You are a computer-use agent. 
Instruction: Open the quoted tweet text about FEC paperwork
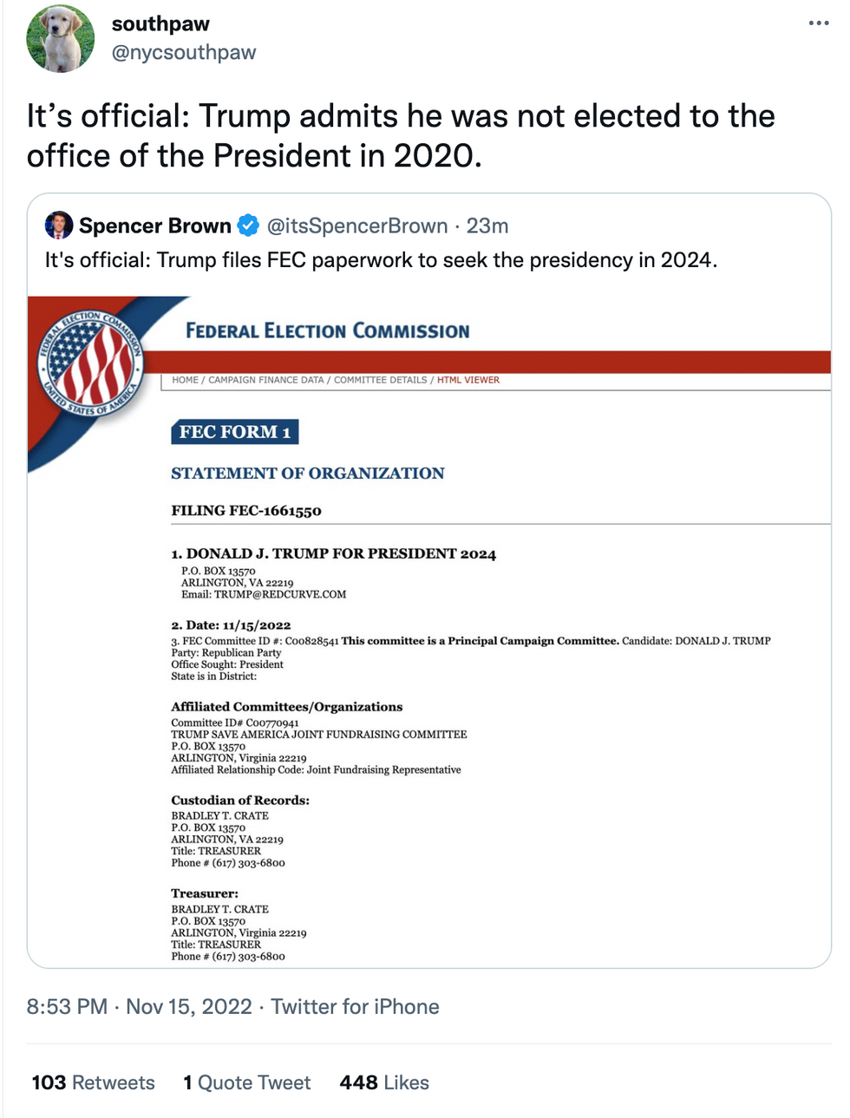click(381, 260)
